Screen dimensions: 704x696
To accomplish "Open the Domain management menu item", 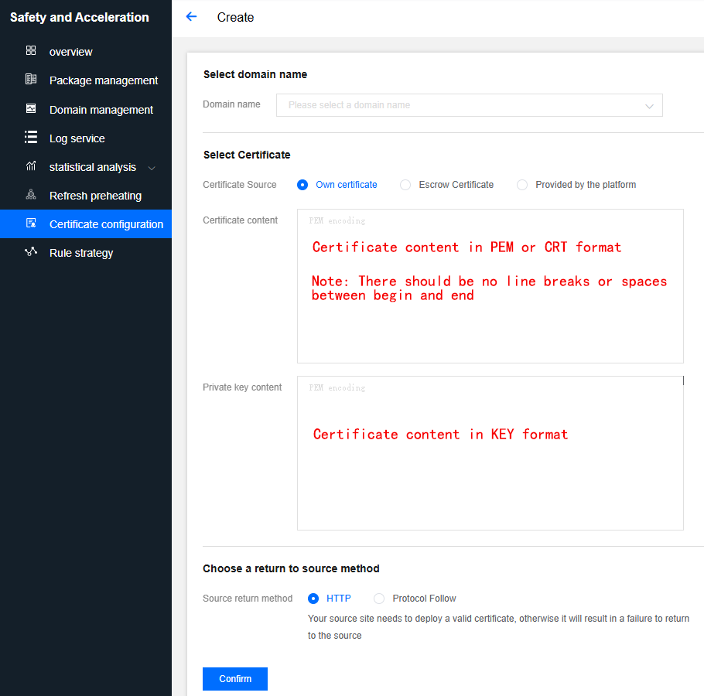I will click(86, 110).
